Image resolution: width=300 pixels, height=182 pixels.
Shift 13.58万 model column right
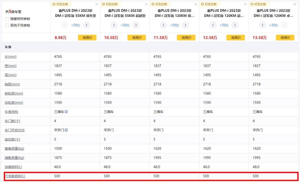[284, 25]
